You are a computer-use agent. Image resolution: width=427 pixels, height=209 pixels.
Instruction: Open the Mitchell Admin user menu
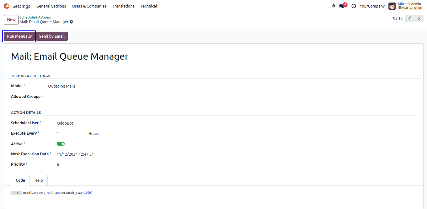tap(406, 6)
